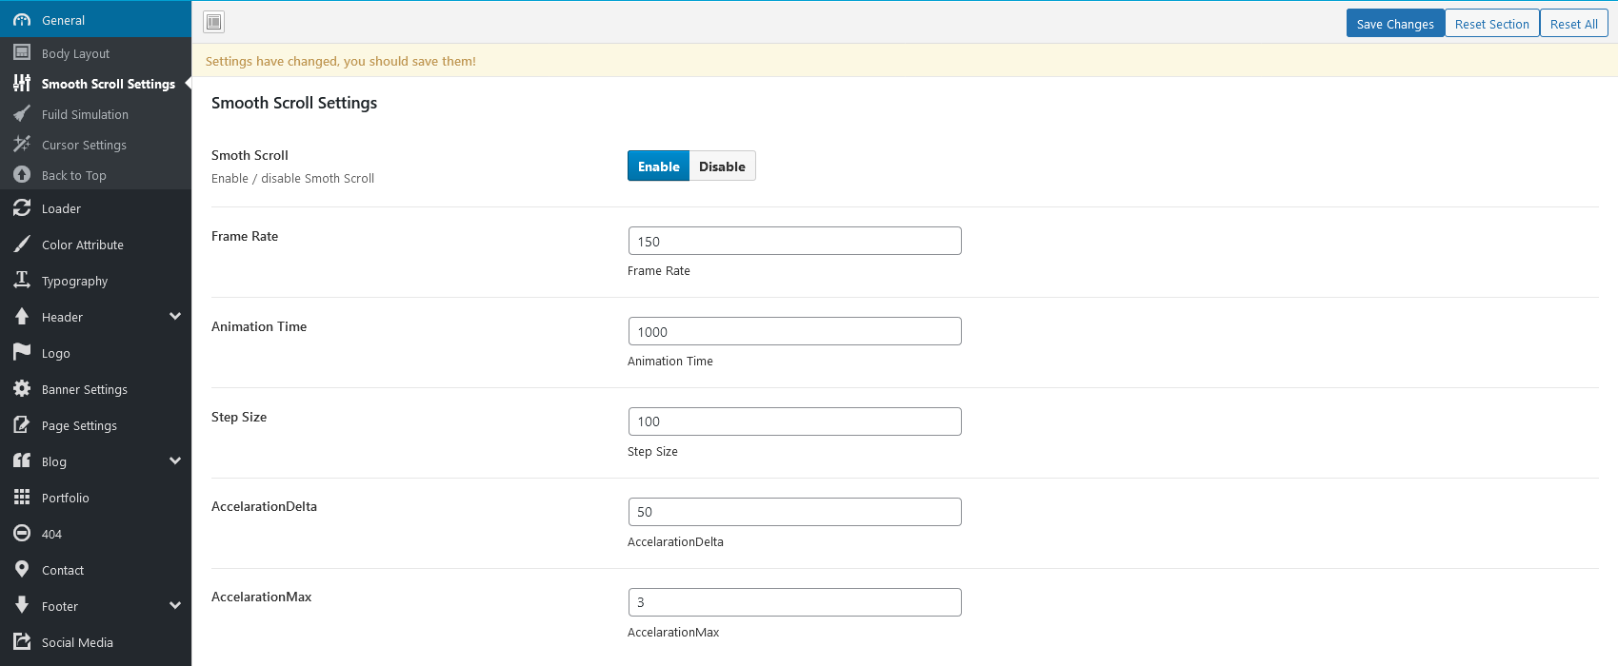Click the Cursor Settings wand icon
The height and width of the screenshot is (666, 1618).
pos(22,144)
